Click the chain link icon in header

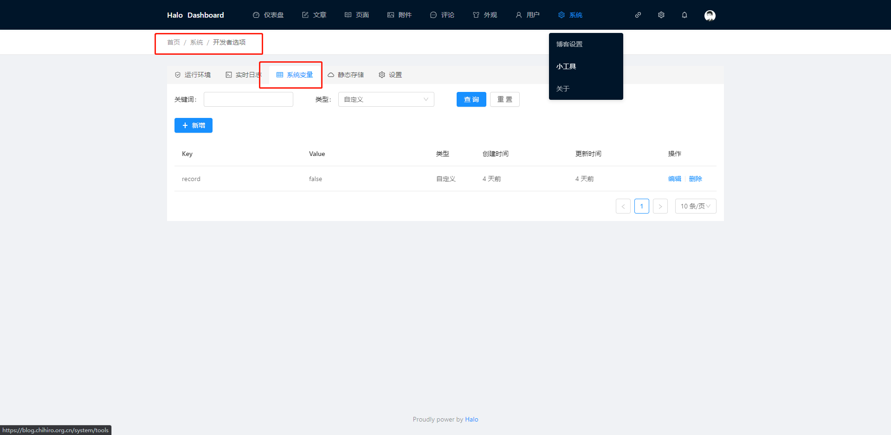638,15
